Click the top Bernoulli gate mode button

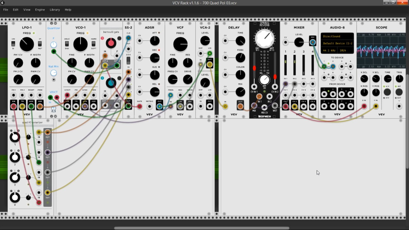pyautogui.click(x=119, y=38)
